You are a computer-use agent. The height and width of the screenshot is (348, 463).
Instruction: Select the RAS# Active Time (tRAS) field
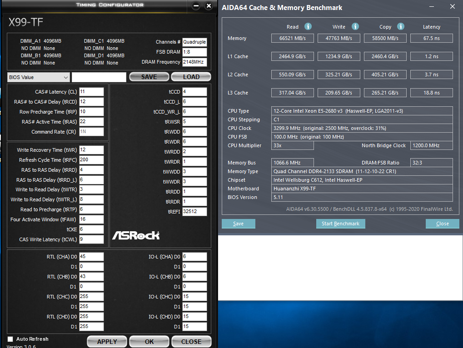91,122
